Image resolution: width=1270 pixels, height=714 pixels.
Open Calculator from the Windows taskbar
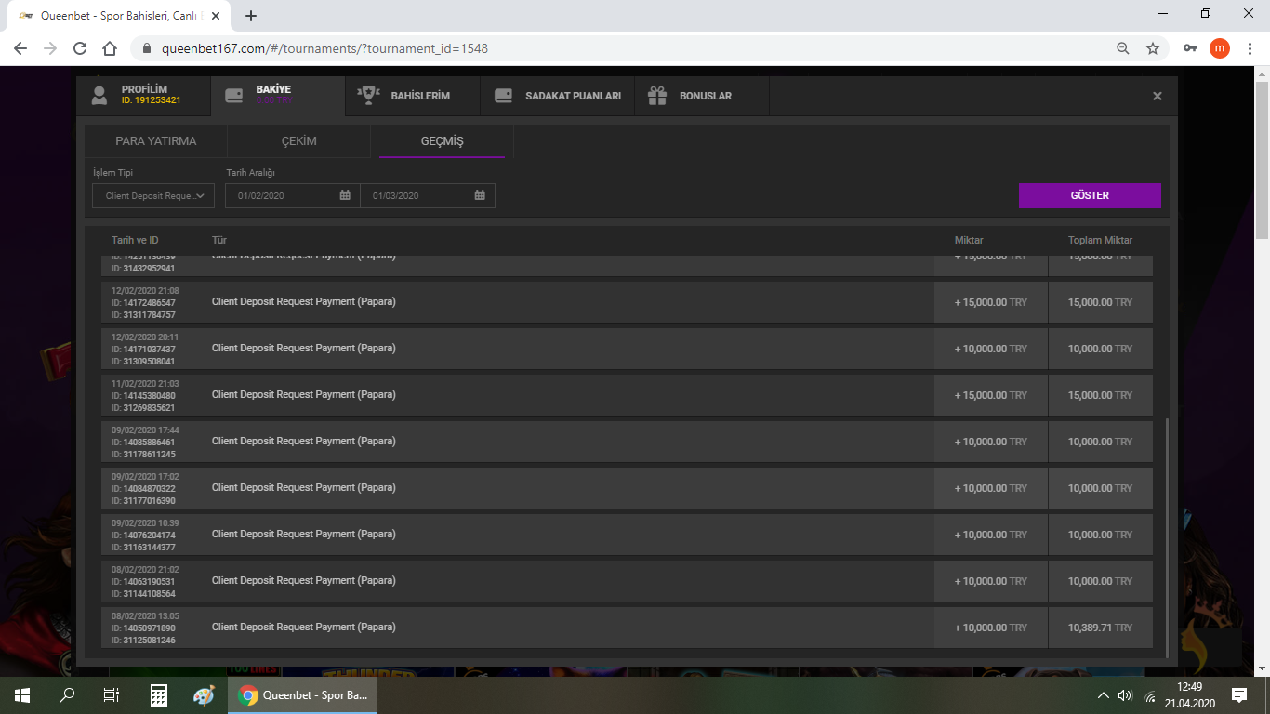coord(159,695)
